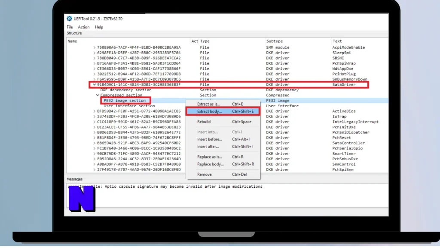Image resolution: width=440 pixels, height=248 pixels.
Task: Expand the BFD59D42-FE0F-4251 file entry
Action: point(94,112)
